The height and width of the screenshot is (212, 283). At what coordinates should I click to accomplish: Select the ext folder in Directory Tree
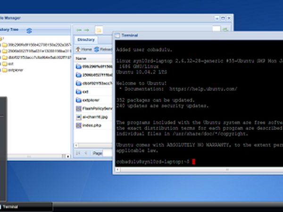(x=8, y=64)
